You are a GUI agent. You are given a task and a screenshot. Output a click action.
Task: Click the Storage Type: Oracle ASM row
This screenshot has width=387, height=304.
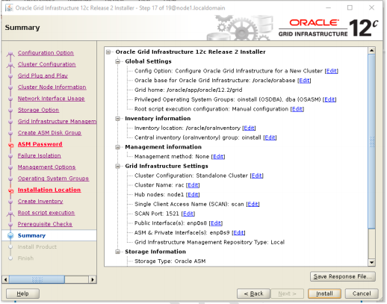pyautogui.click(x=170, y=261)
